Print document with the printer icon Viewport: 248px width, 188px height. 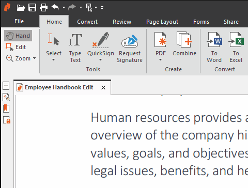coord(43,8)
